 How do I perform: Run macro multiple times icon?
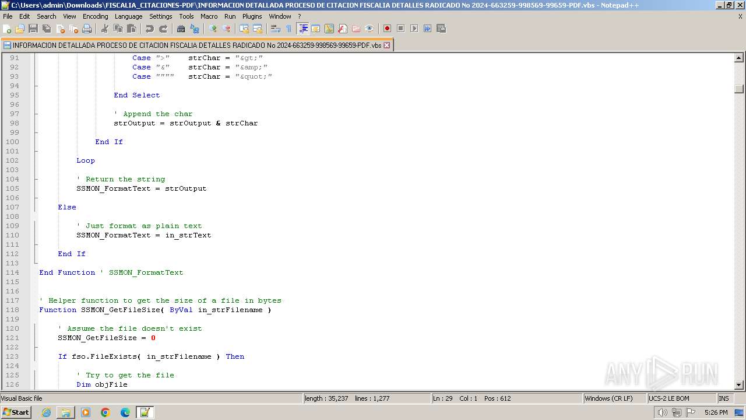427,29
